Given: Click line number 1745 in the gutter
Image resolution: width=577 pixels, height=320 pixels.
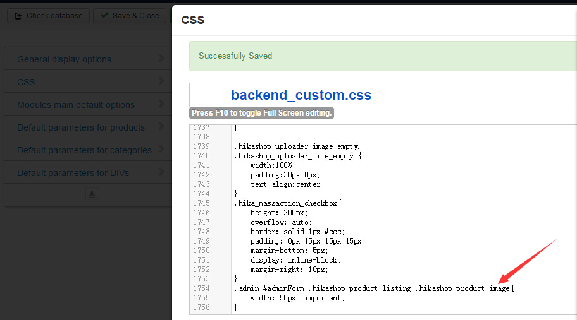Looking at the screenshot, I should [201, 203].
